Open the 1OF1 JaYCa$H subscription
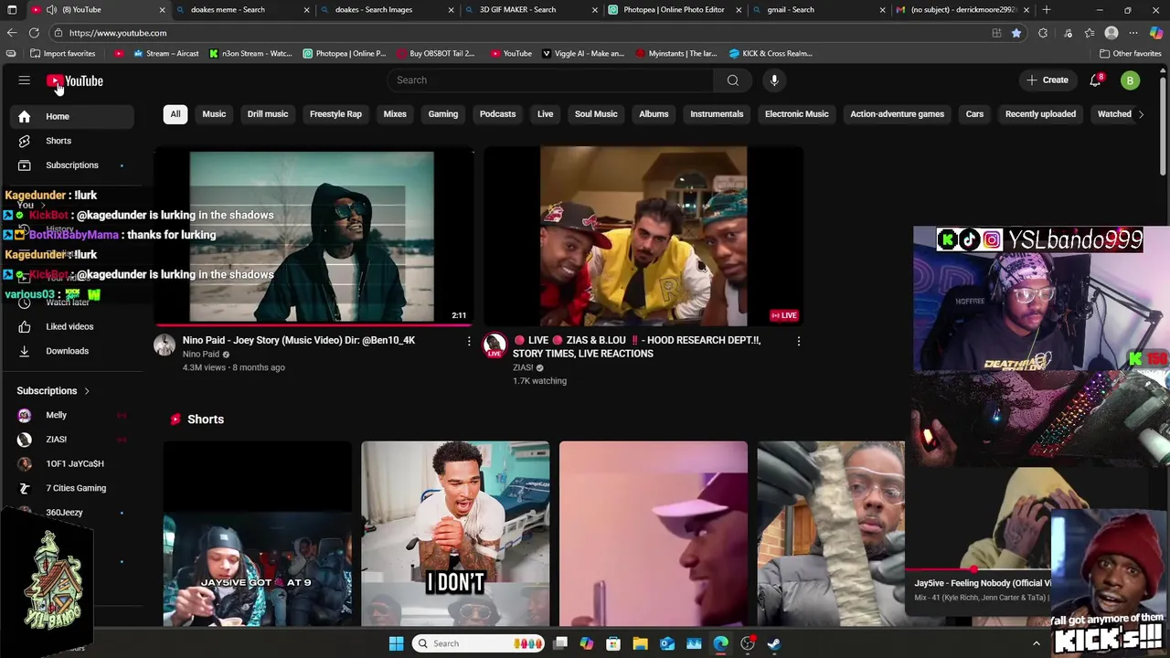The width and height of the screenshot is (1170, 658). point(71,463)
